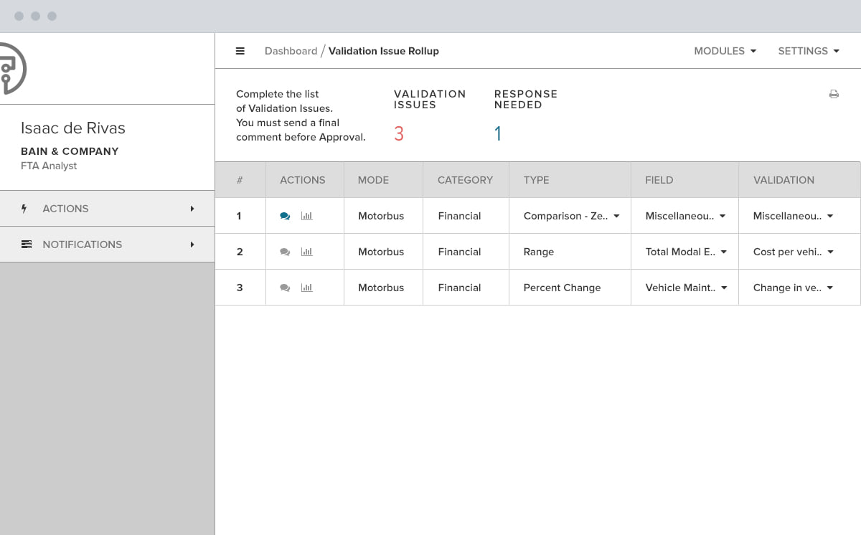Select Motorbus in row 3

[x=381, y=288]
